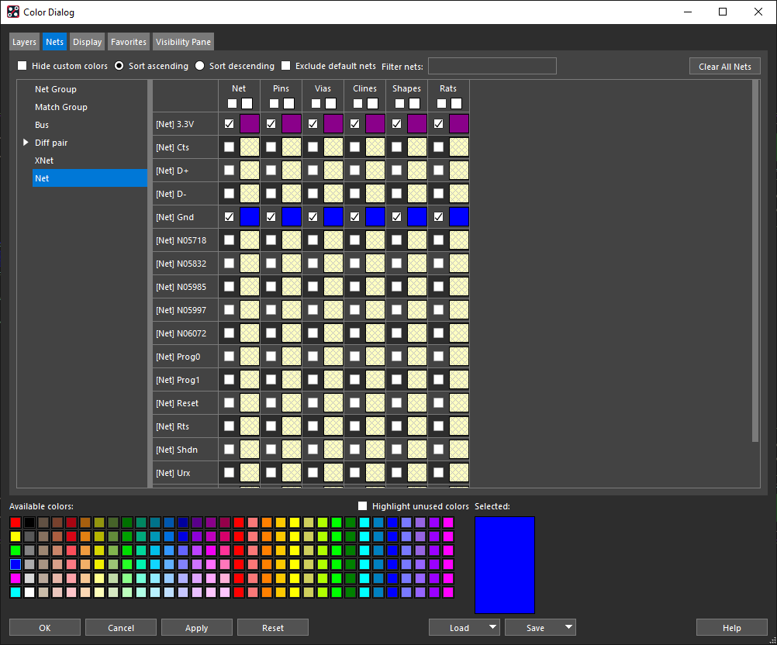Pick the white swatch in Available colors
The image size is (777, 645).
coord(29,592)
